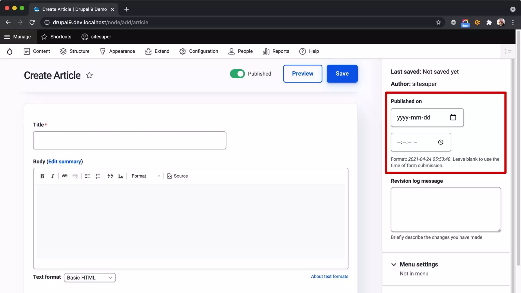Click the Bold icon in editor toolbar
Viewport: 521px width, 293px height.
pyautogui.click(x=42, y=176)
